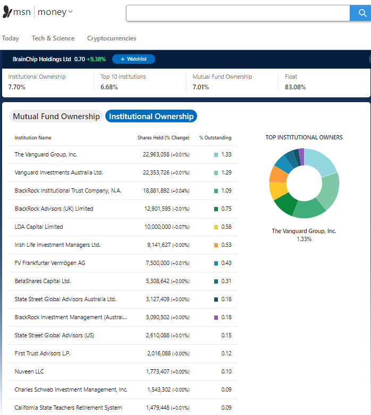
Task: Click the 7.01% Mutual Fund Ownership value
Action: pos(201,87)
